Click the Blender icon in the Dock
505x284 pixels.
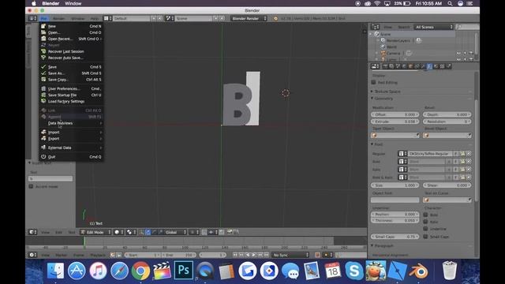tap(418, 271)
